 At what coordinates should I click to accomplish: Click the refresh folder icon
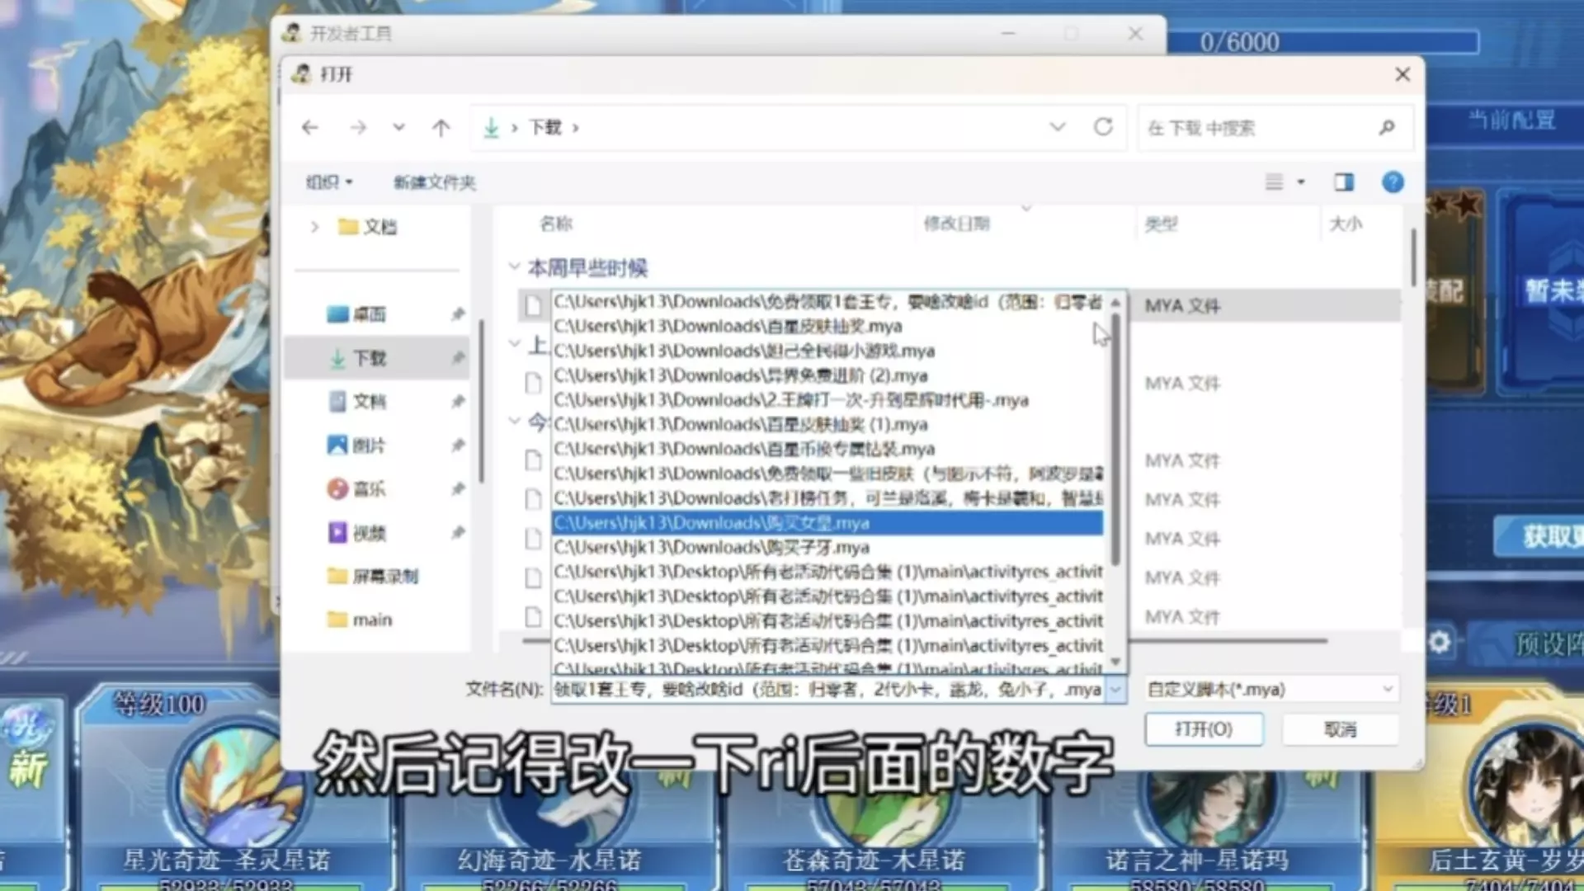[x=1103, y=127]
